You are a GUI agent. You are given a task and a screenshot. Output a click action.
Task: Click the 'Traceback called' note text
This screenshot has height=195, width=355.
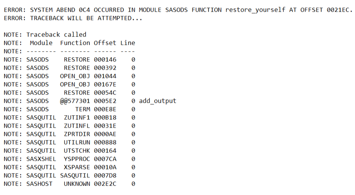click(56, 35)
